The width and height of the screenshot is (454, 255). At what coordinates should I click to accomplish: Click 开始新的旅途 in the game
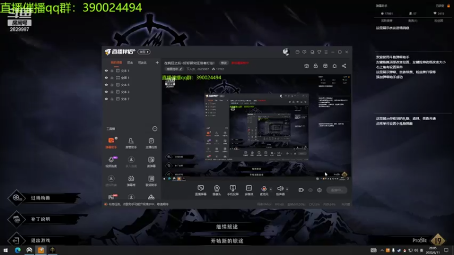pyautogui.click(x=227, y=241)
